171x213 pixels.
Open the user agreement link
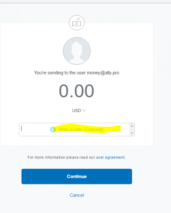click(111, 157)
